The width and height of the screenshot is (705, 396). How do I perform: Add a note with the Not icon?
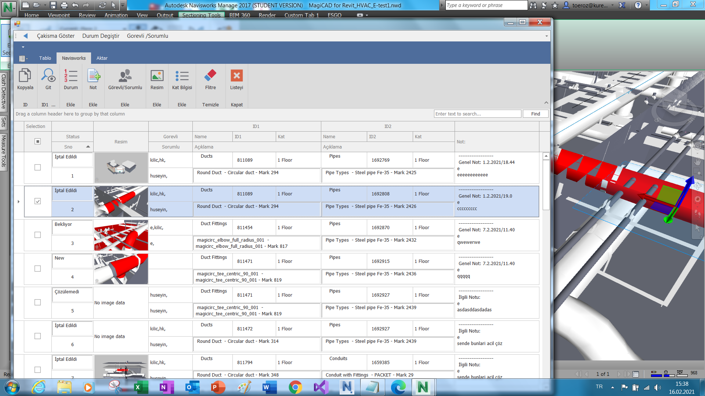(x=93, y=76)
